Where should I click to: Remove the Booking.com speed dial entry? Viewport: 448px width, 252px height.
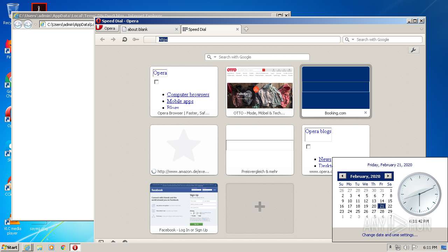click(x=365, y=113)
